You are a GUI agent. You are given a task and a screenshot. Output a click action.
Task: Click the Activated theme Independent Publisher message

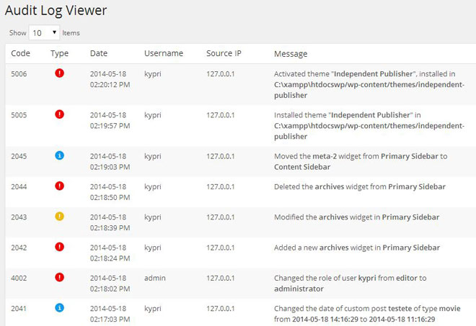click(x=369, y=84)
